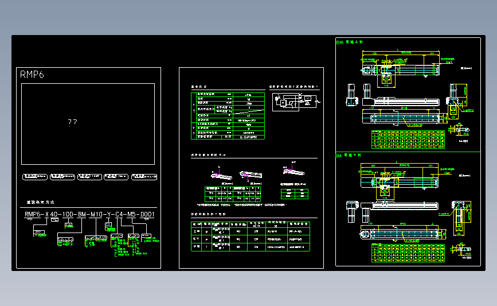Click the leftmost rounded spec badge under image frame

point(35,177)
